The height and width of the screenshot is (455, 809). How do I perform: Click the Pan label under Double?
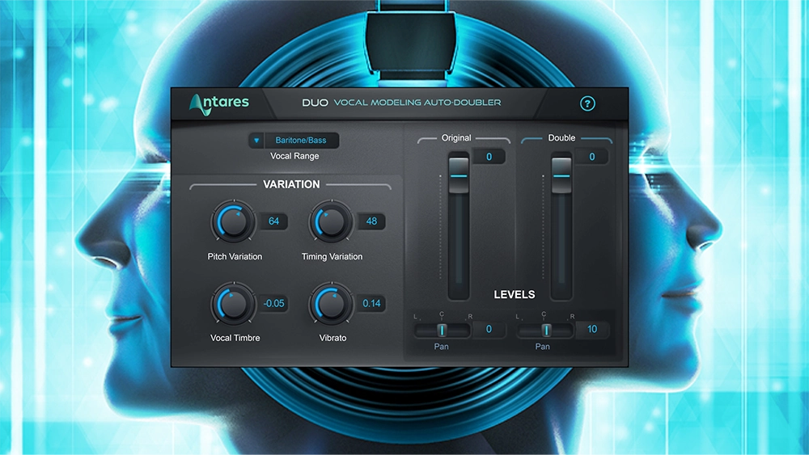point(542,347)
